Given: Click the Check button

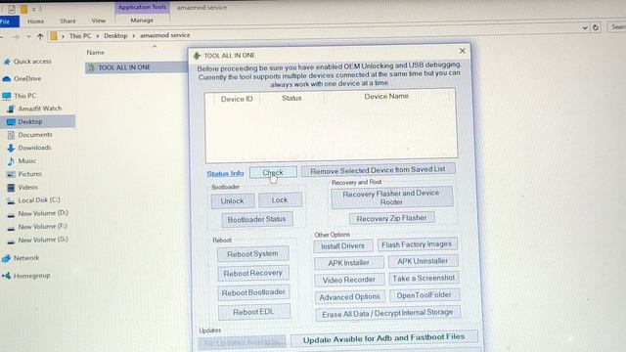Looking at the screenshot, I should point(273,172).
